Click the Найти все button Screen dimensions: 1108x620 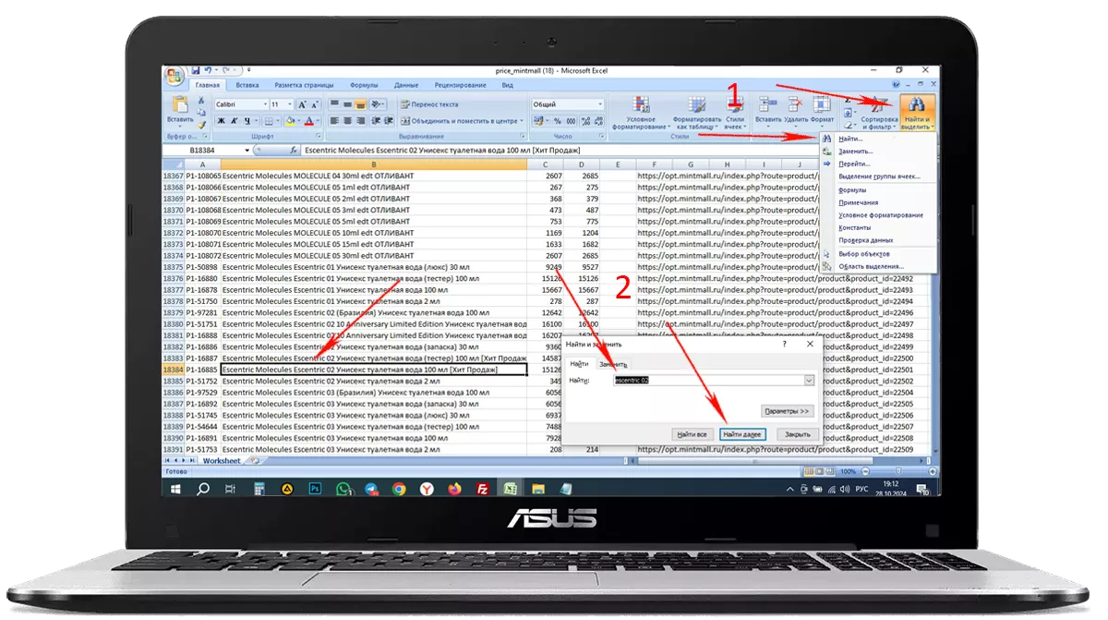coord(692,433)
